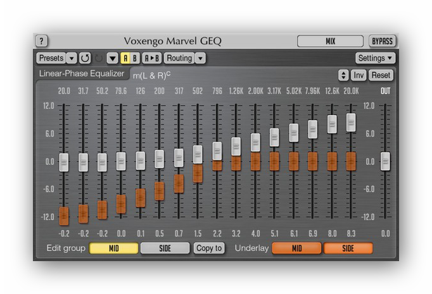Open the Presets dropdown arrow

click(x=72, y=58)
